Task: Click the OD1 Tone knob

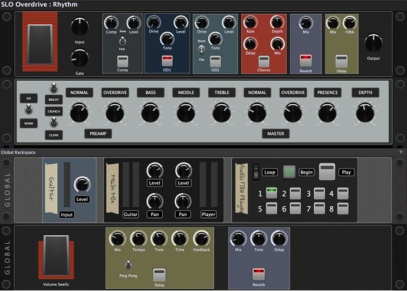Action: pyautogui.click(x=167, y=39)
